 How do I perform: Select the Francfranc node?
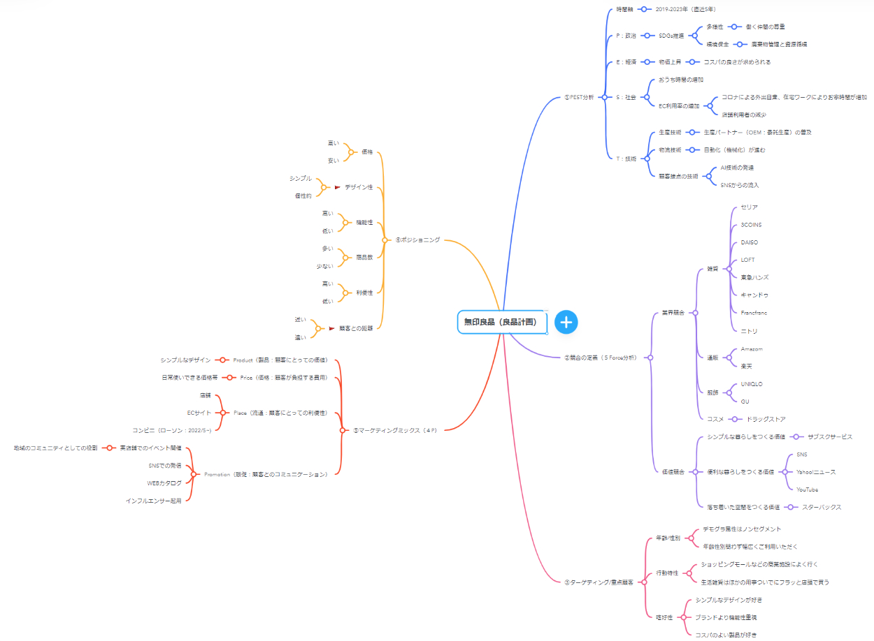[x=754, y=313]
